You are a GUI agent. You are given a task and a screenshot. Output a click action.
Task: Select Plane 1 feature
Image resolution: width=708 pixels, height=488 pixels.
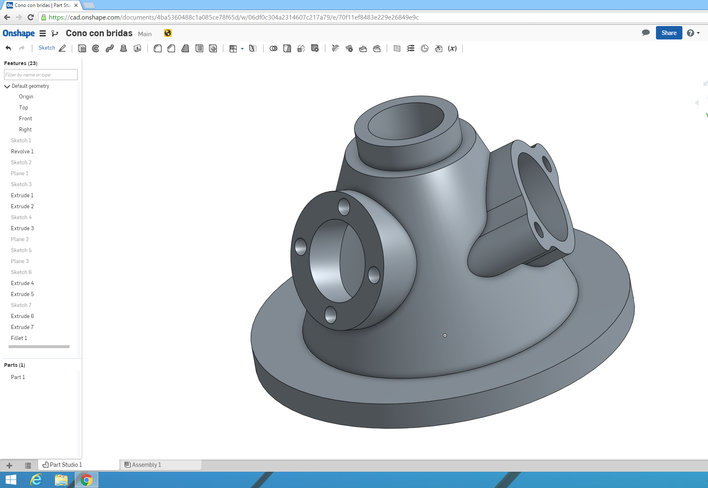20,174
